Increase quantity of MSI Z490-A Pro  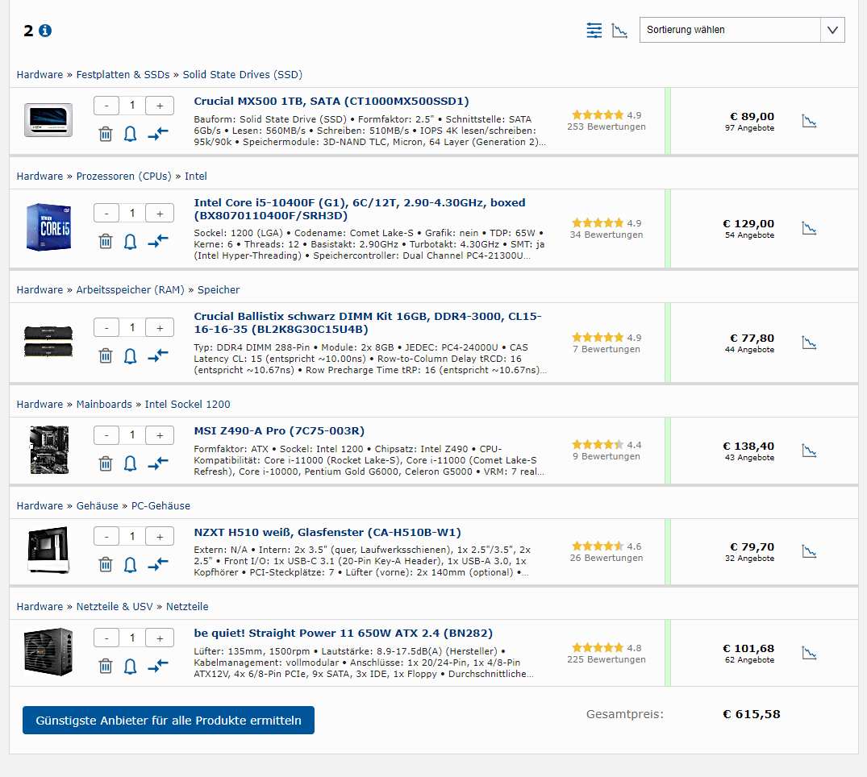click(160, 435)
